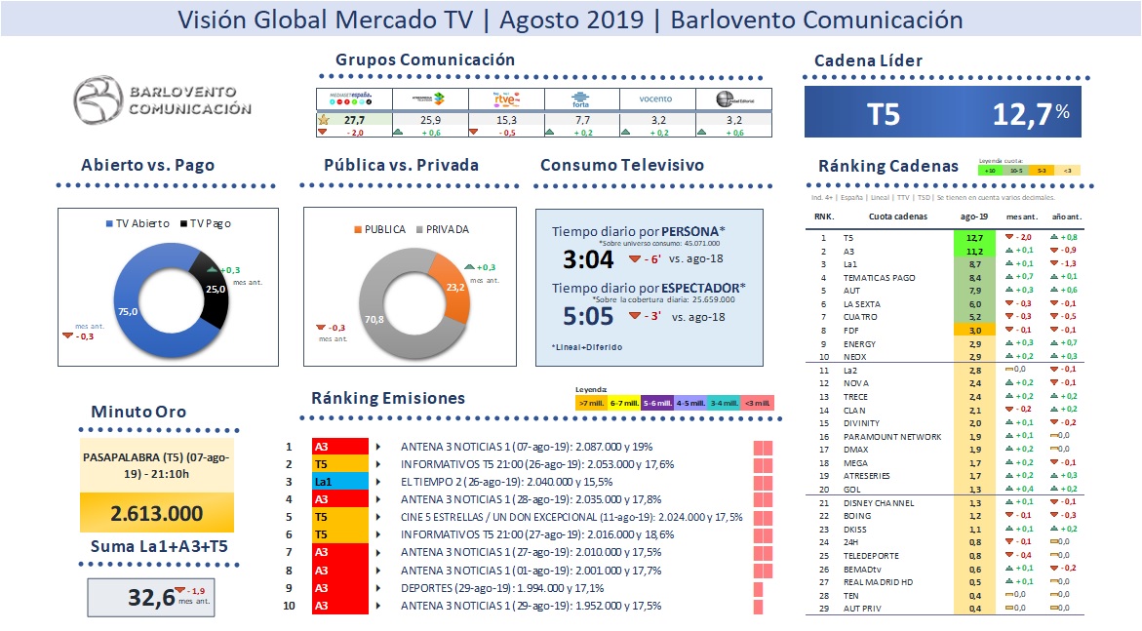Click the 11,2 share cell for A3
The height and width of the screenshot is (631, 1142).
[974, 251]
